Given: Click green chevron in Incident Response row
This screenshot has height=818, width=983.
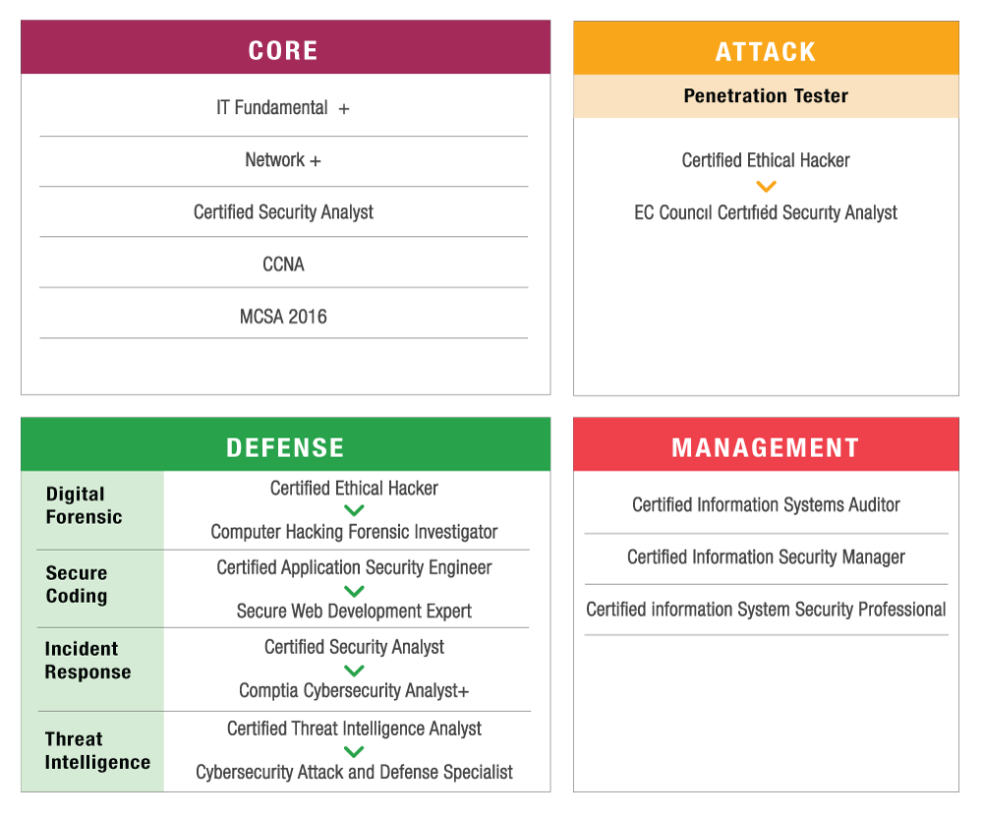Looking at the screenshot, I should tap(354, 671).
